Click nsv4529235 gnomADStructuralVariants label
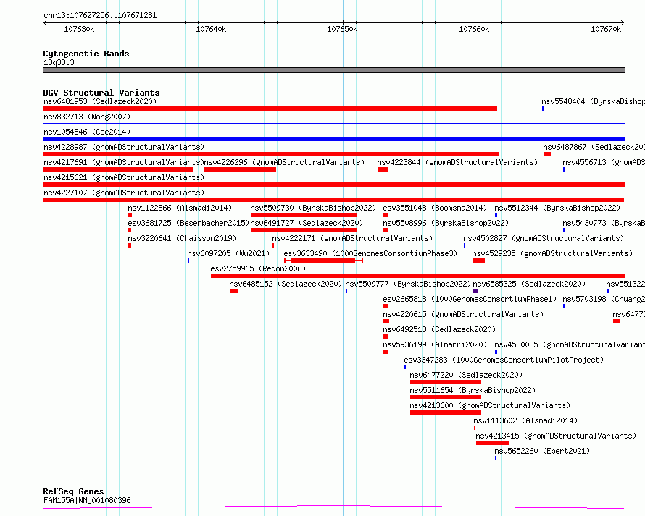The width and height of the screenshot is (645, 516). coord(552,253)
